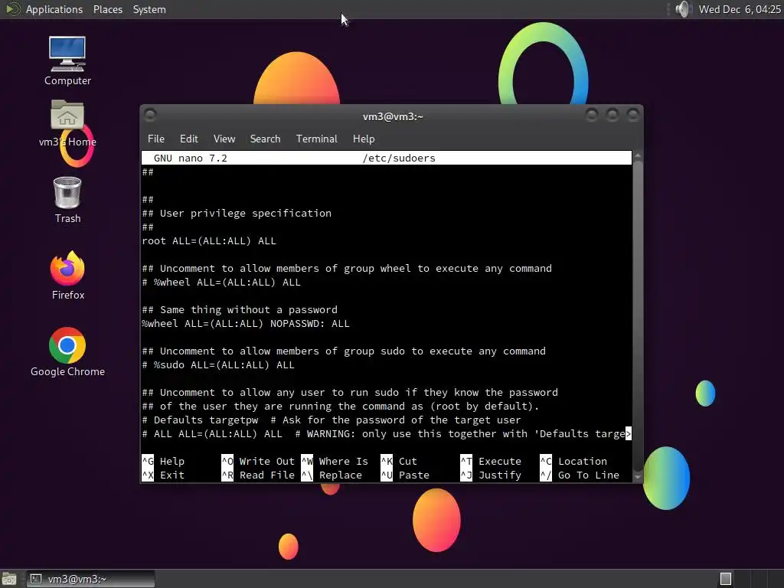Screen dimensions: 784x588
Task: Click the workspace switcher square in bottom panel
Action: pyautogui.click(x=726, y=579)
